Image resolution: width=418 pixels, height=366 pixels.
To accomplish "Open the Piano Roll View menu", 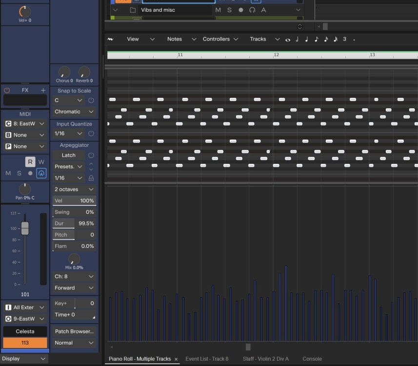I will (140, 39).
